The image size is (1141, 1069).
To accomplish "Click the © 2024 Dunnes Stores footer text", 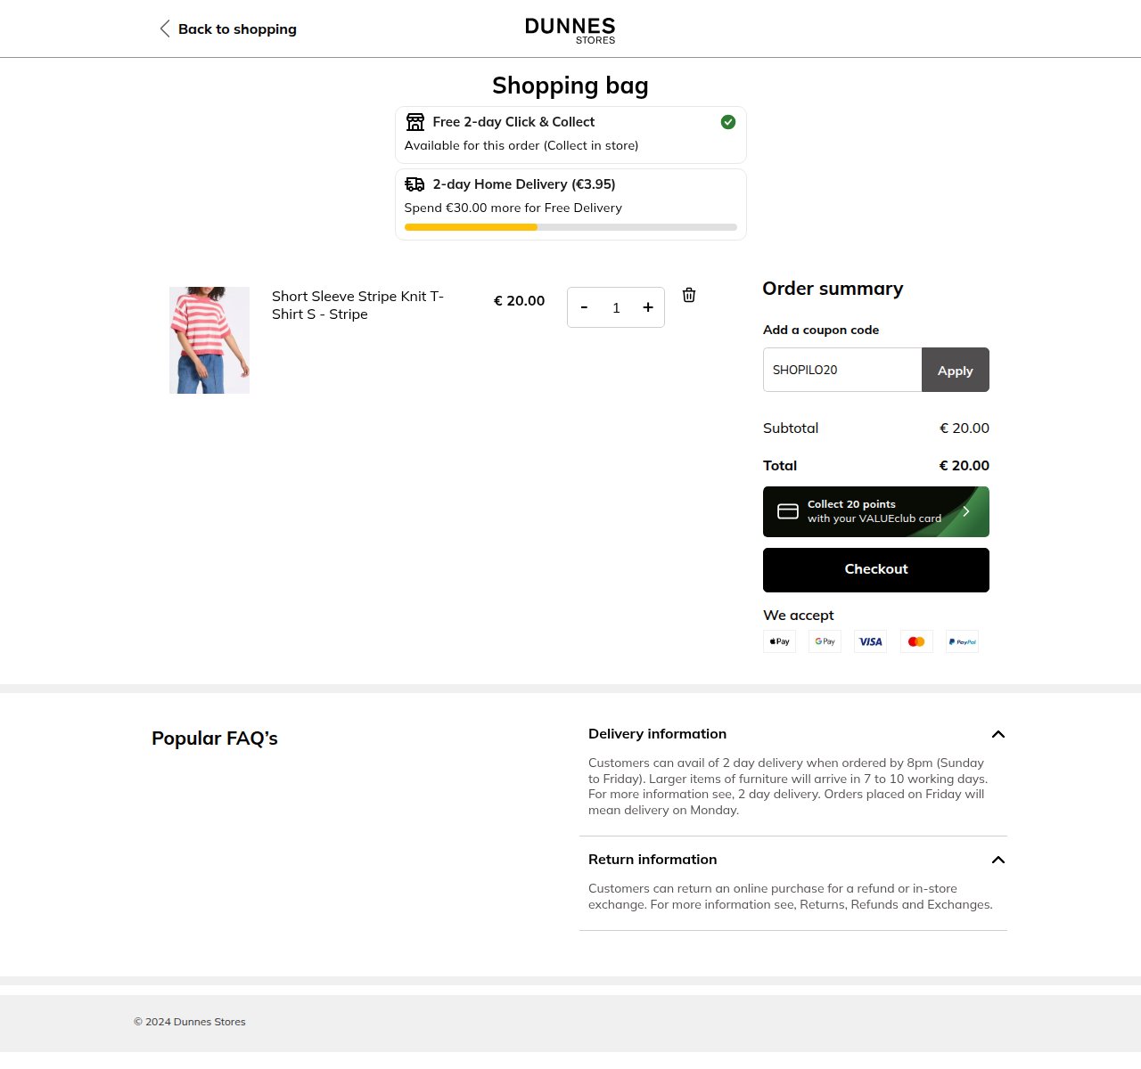I will pos(190,1022).
